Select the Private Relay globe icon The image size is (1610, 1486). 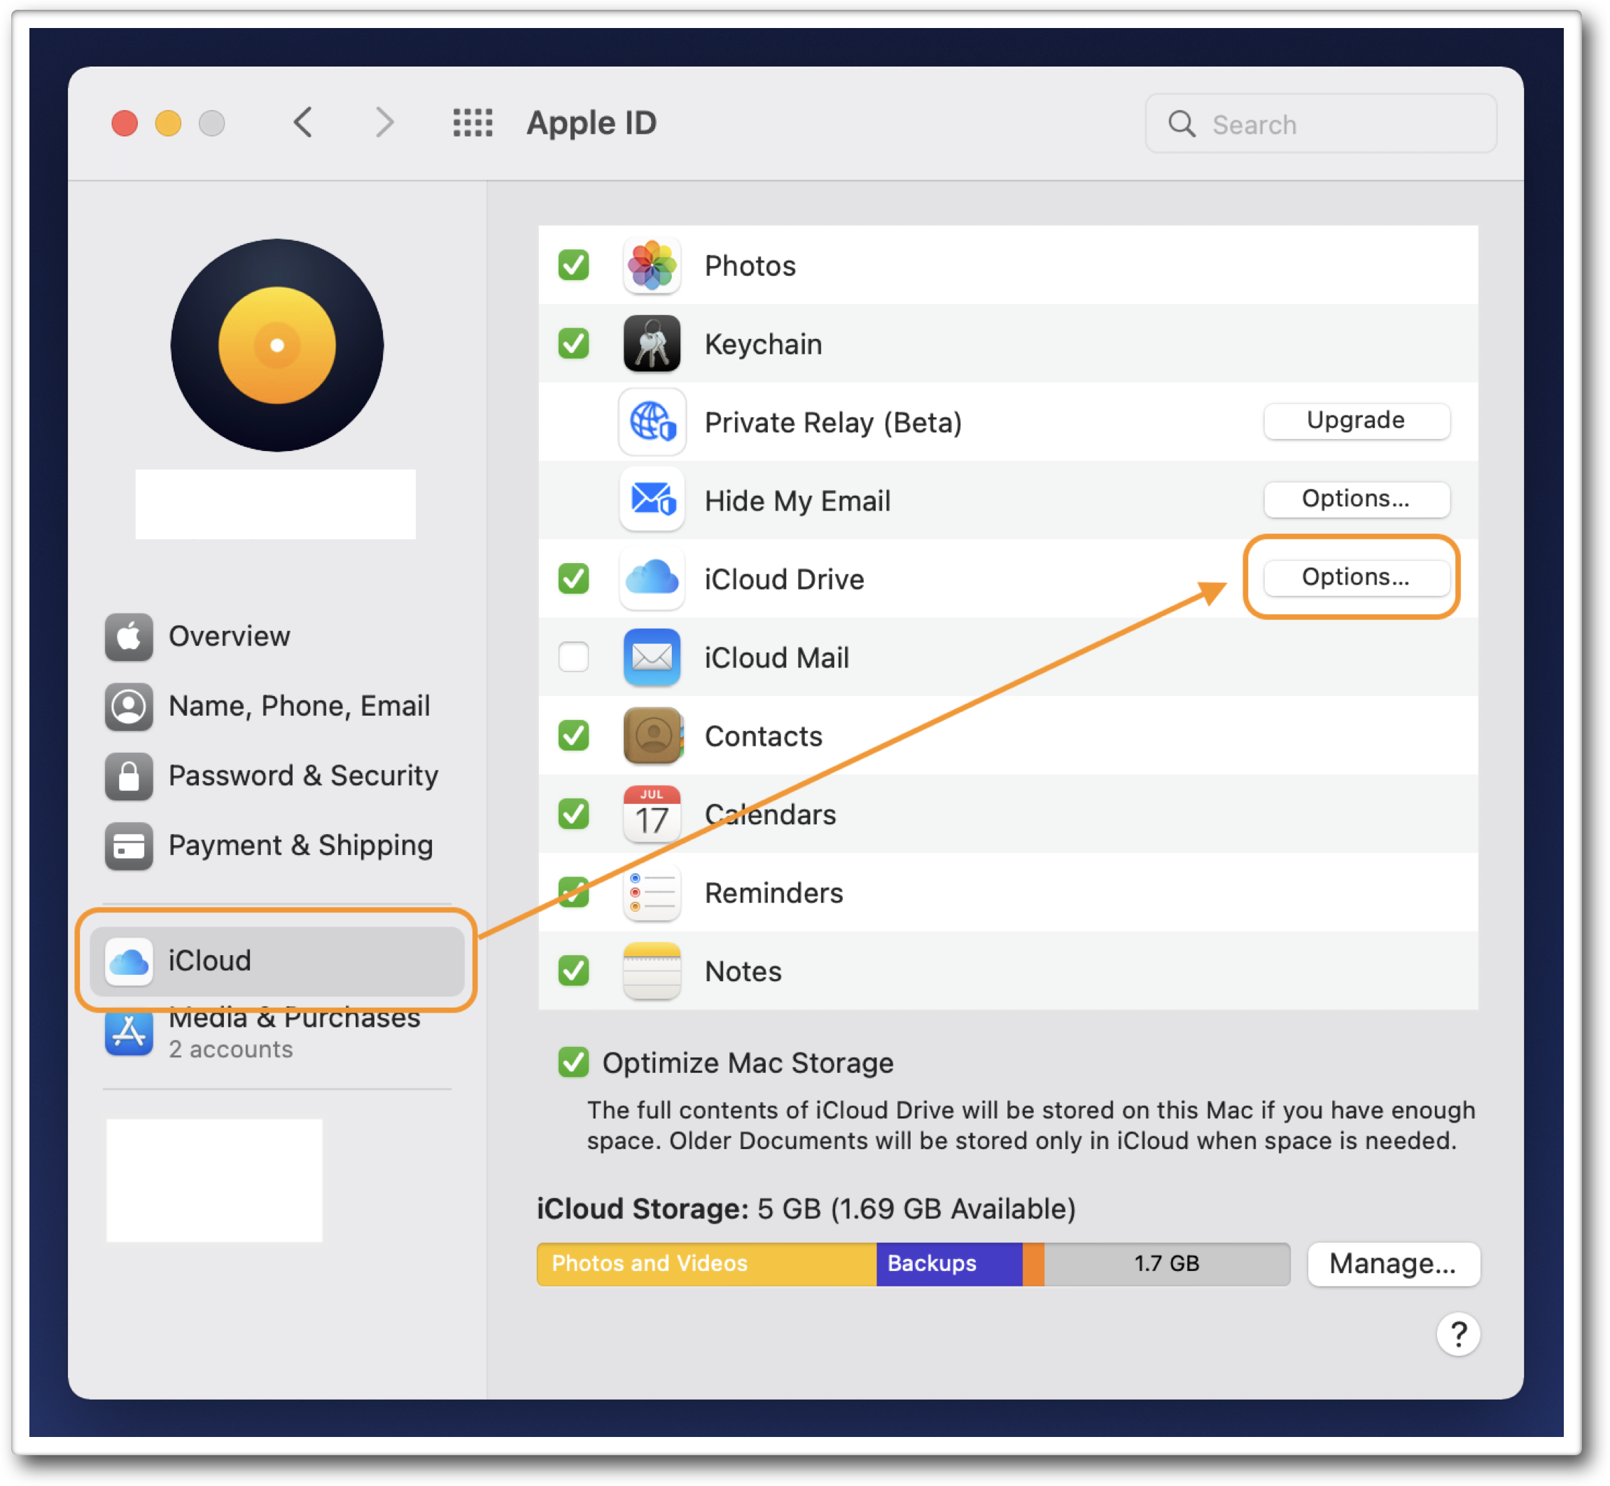(651, 422)
